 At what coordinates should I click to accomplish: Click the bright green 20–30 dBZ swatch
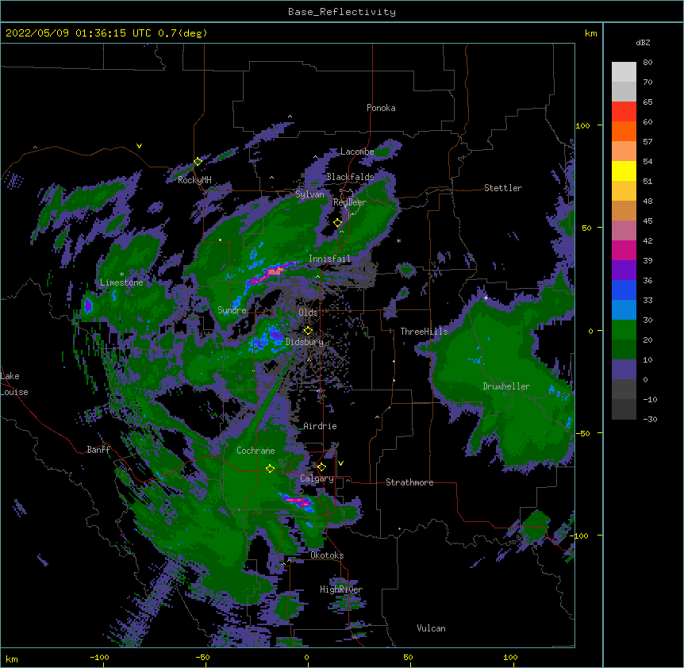click(x=624, y=330)
